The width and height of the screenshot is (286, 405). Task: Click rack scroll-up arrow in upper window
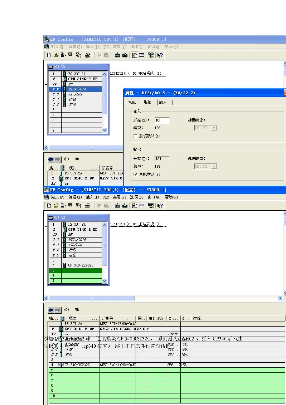click(x=104, y=74)
